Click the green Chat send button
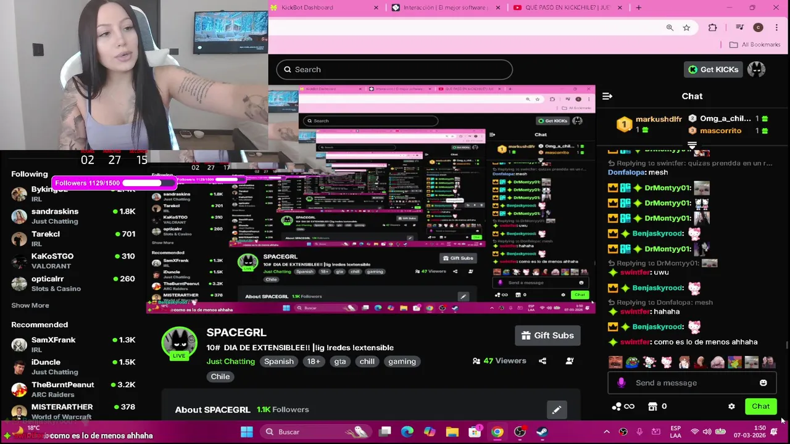Viewport: 790px width, 444px height. click(x=760, y=406)
